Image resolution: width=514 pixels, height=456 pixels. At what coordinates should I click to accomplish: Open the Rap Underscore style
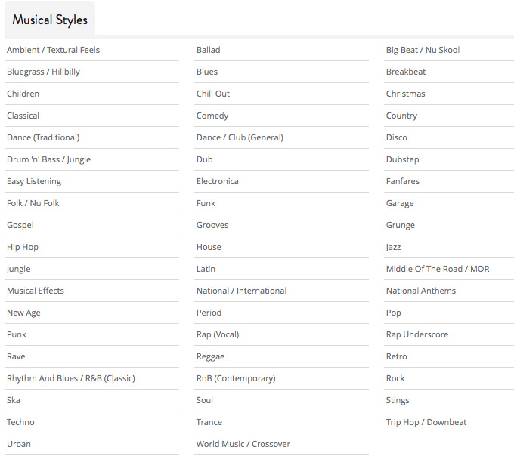pyautogui.click(x=417, y=334)
